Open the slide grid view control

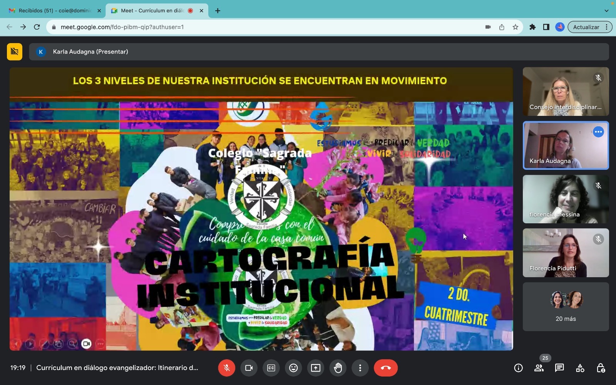58,344
